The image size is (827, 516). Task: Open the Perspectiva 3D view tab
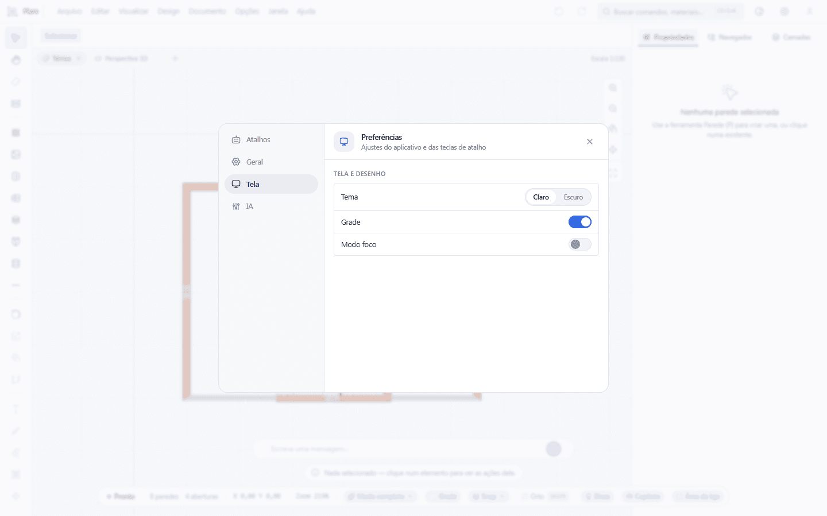(x=121, y=58)
